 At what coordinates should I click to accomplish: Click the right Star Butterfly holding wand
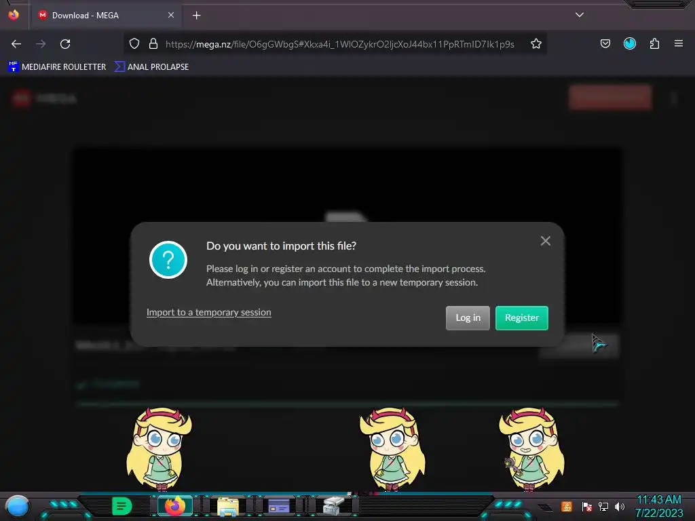click(532, 449)
